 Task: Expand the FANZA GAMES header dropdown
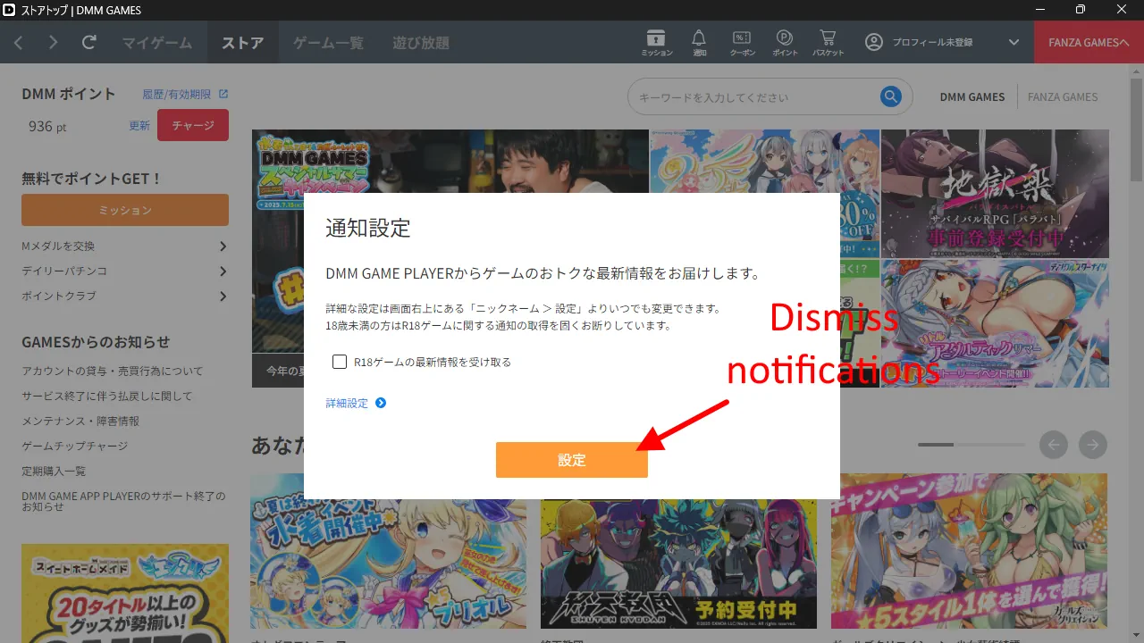point(1089,42)
